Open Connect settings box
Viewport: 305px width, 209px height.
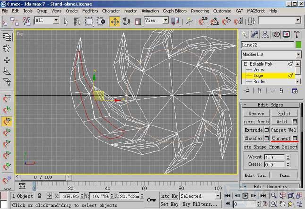click(295, 138)
